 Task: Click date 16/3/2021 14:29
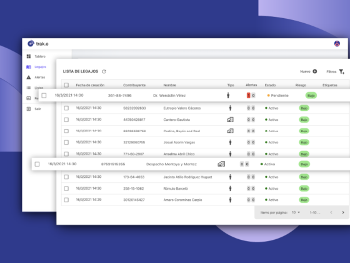(89, 200)
